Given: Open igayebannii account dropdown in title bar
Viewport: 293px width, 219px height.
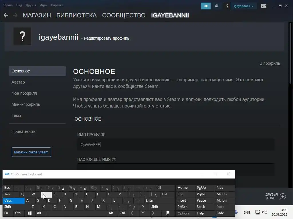Looking at the screenshot, I should pyautogui.click(x=244, y=6).
